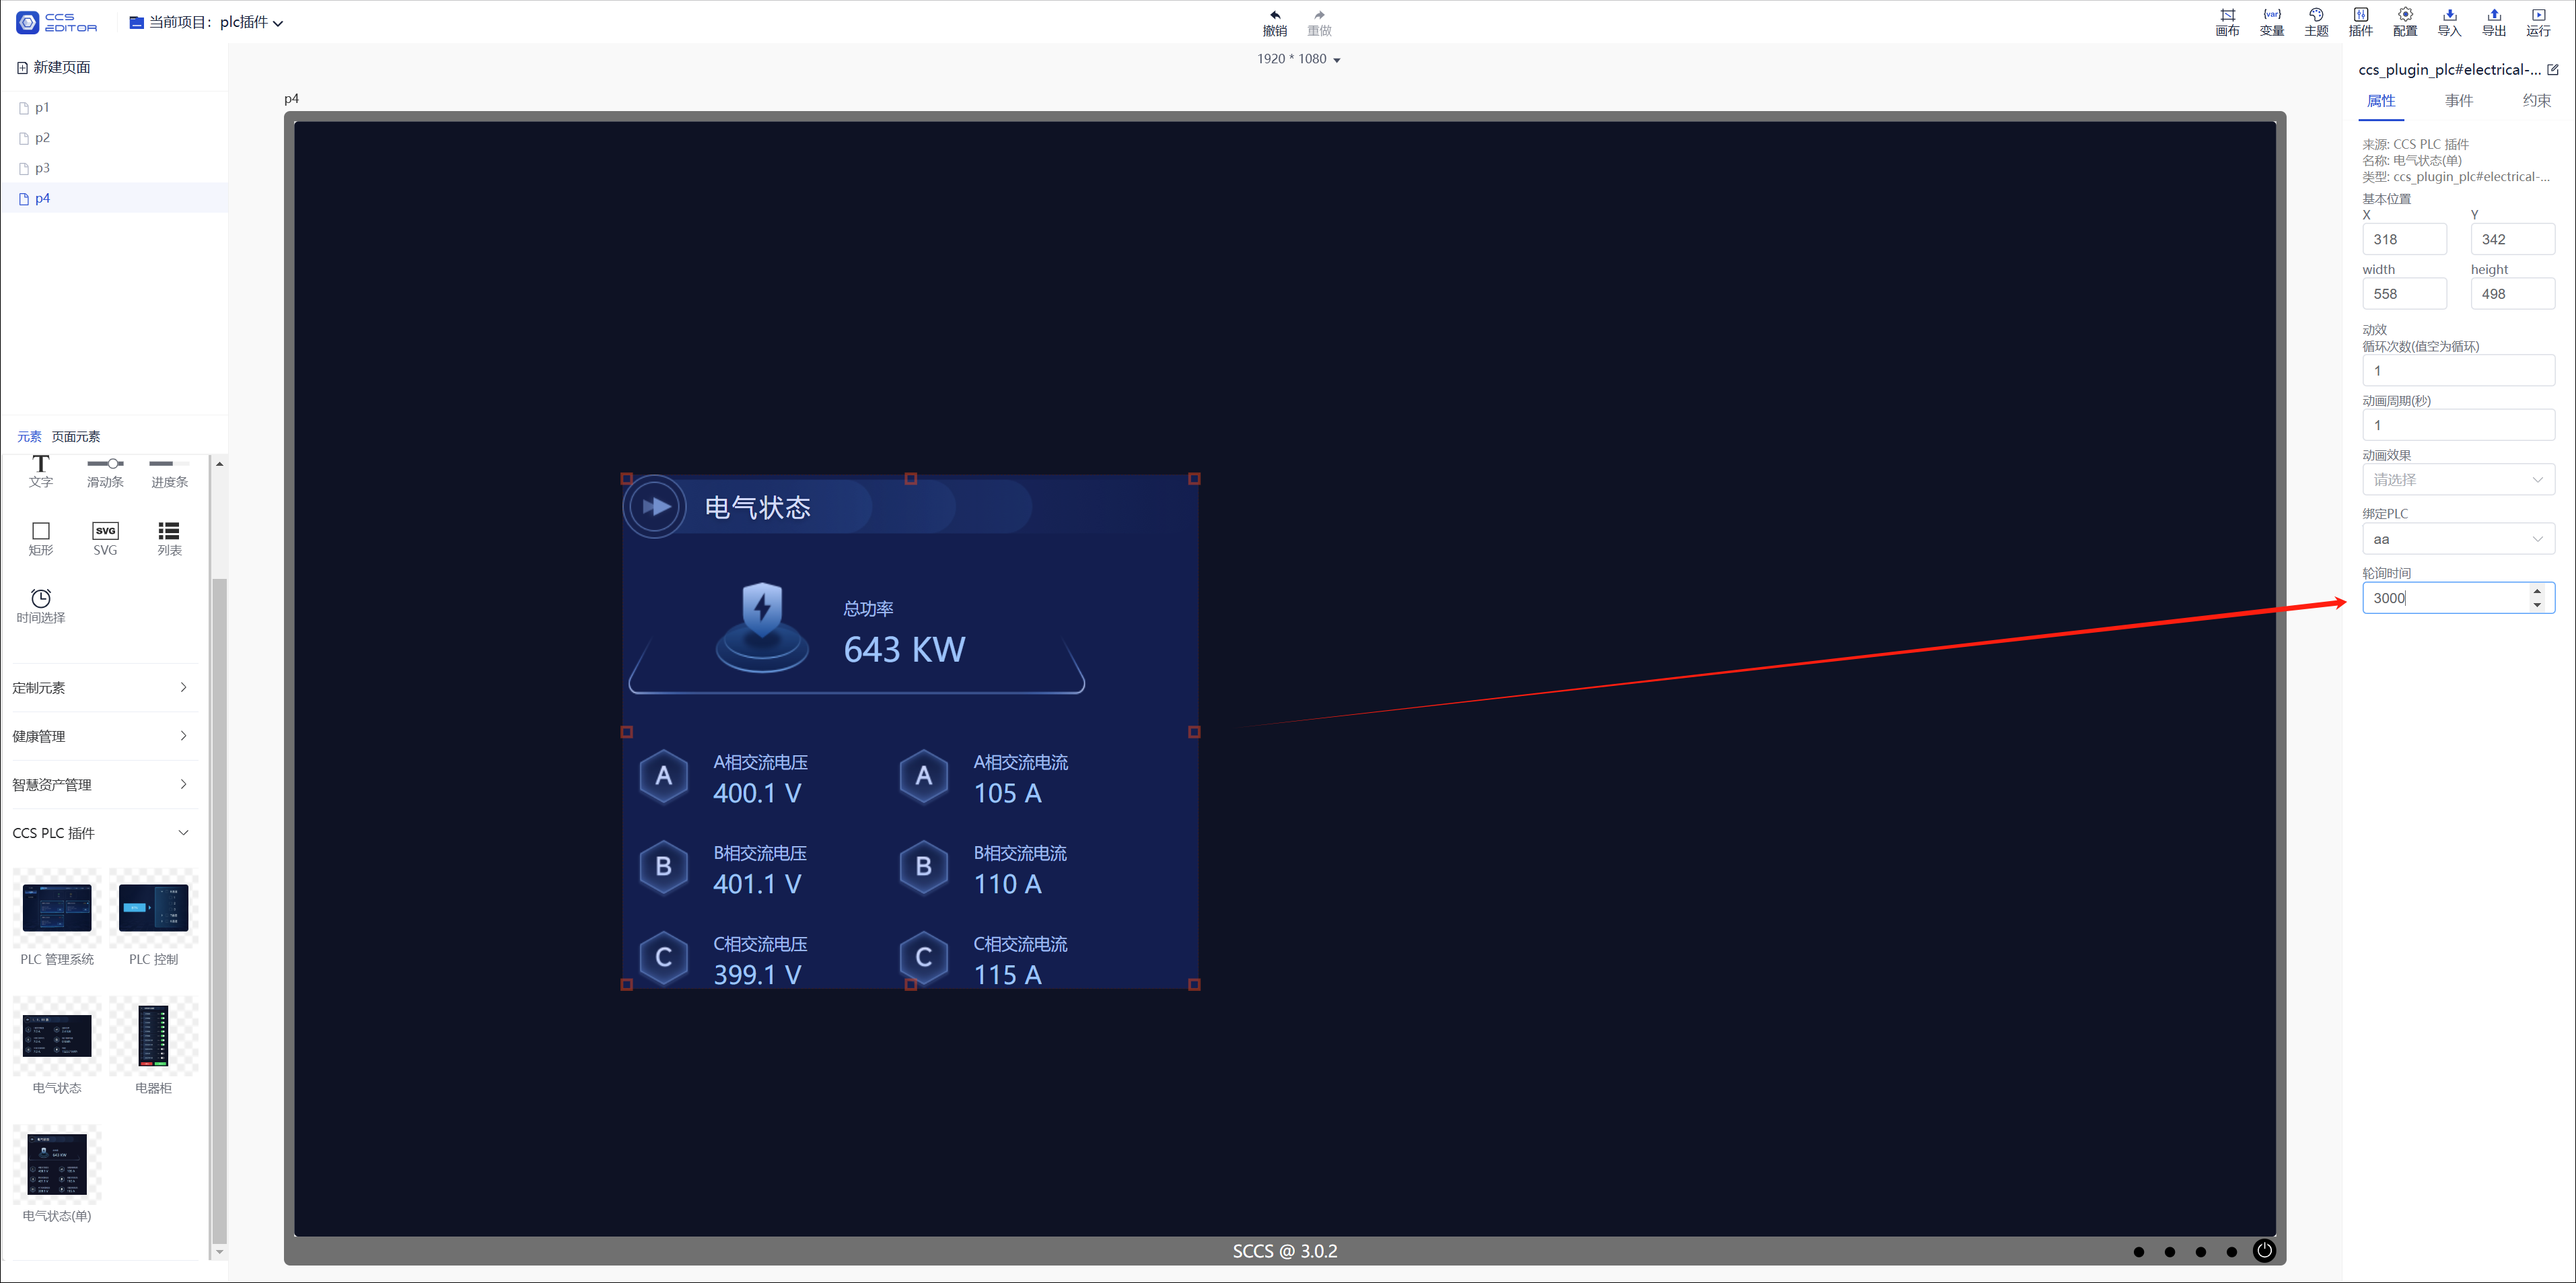Click the 导入 import icon
This screenshot has height=1283, width=2576.
pos(2450,15)
